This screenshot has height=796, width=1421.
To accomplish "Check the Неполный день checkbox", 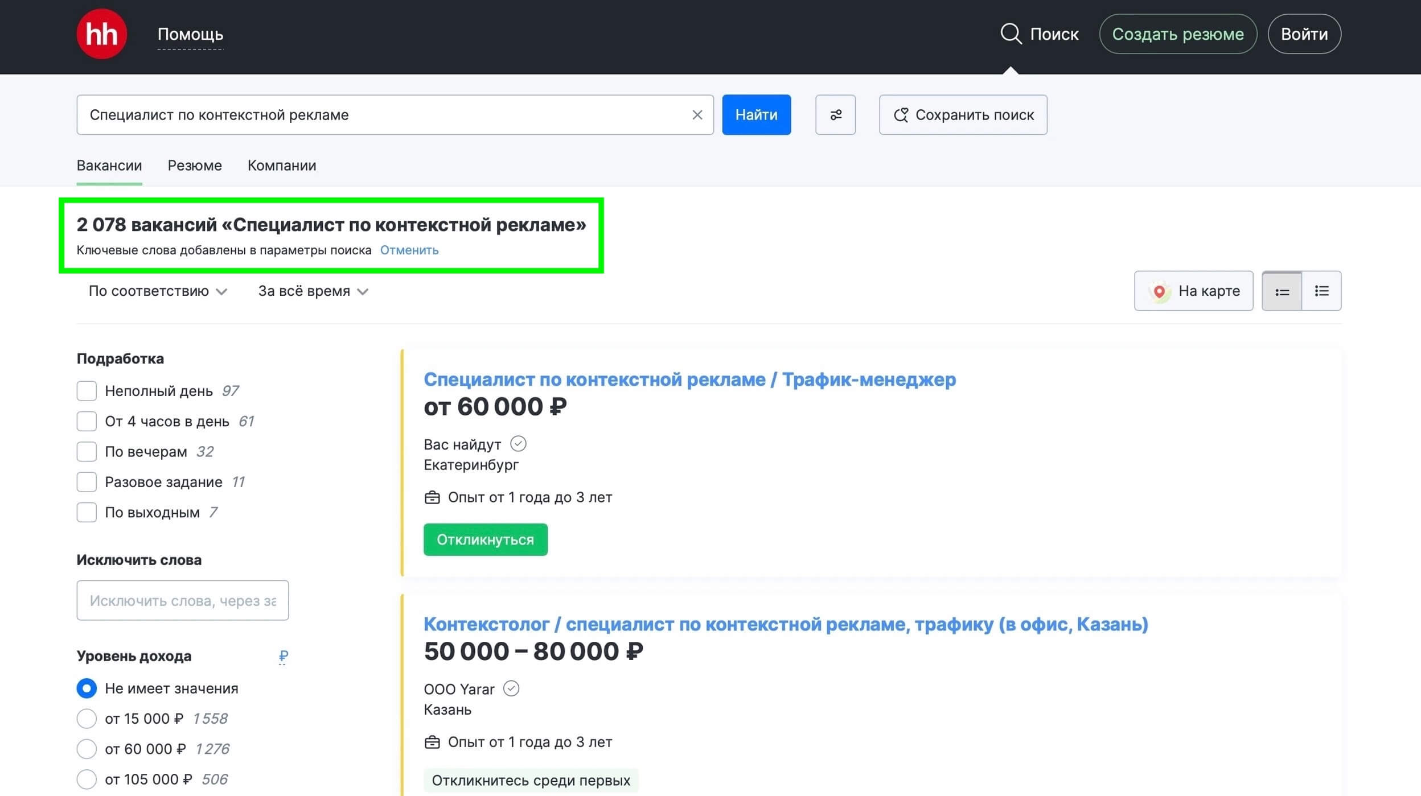I will (87, 391).
